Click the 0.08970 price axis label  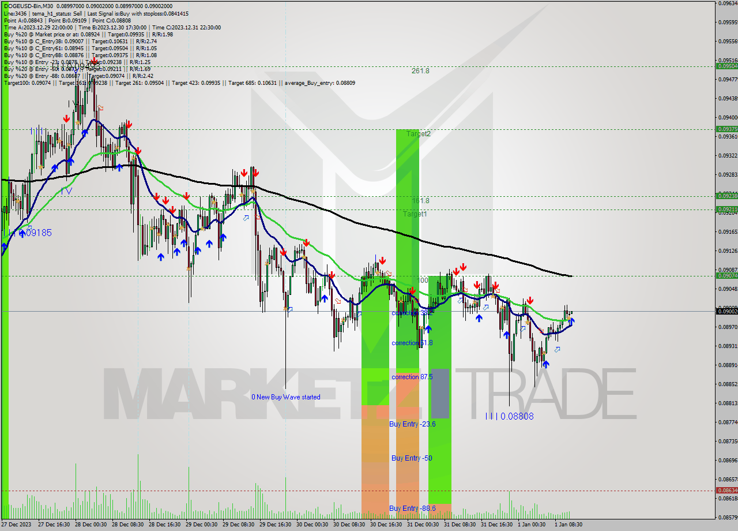tap(728, 327)
